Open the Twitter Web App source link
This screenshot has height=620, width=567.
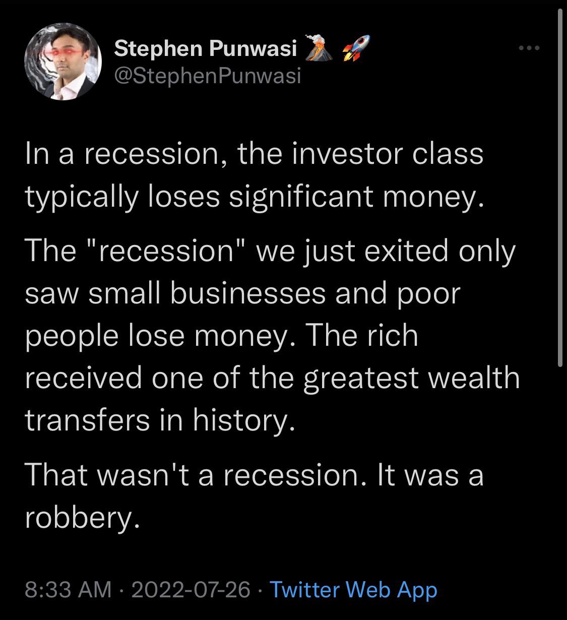click(x=354, y=589)
